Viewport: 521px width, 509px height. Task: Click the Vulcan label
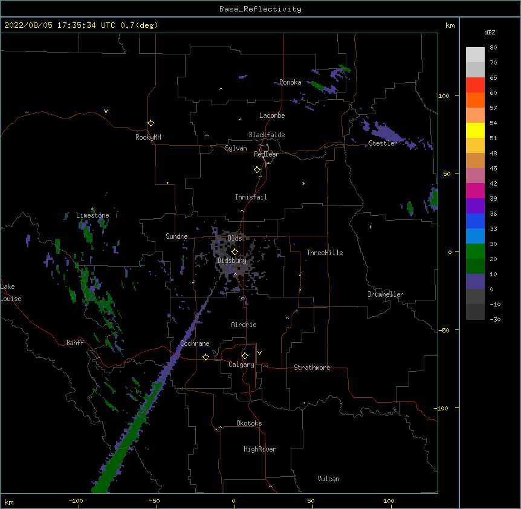pos(328,479)
